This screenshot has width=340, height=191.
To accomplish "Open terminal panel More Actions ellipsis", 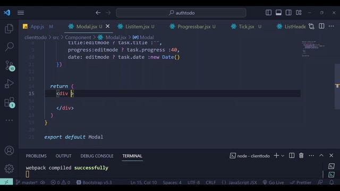I will pyautogui.click(x=311, y=155).
